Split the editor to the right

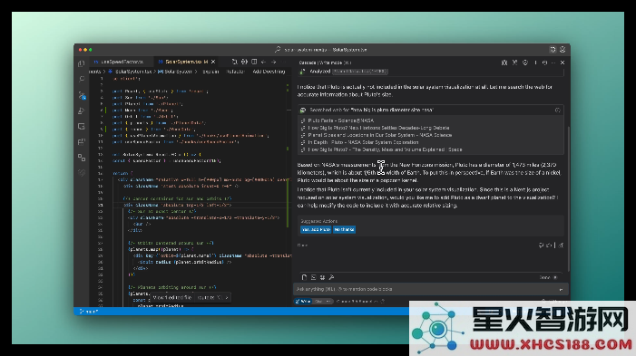[x=254, y=62]
